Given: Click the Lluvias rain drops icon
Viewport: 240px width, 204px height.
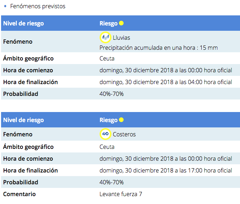Looking at the screenshot, I should 105,37.
